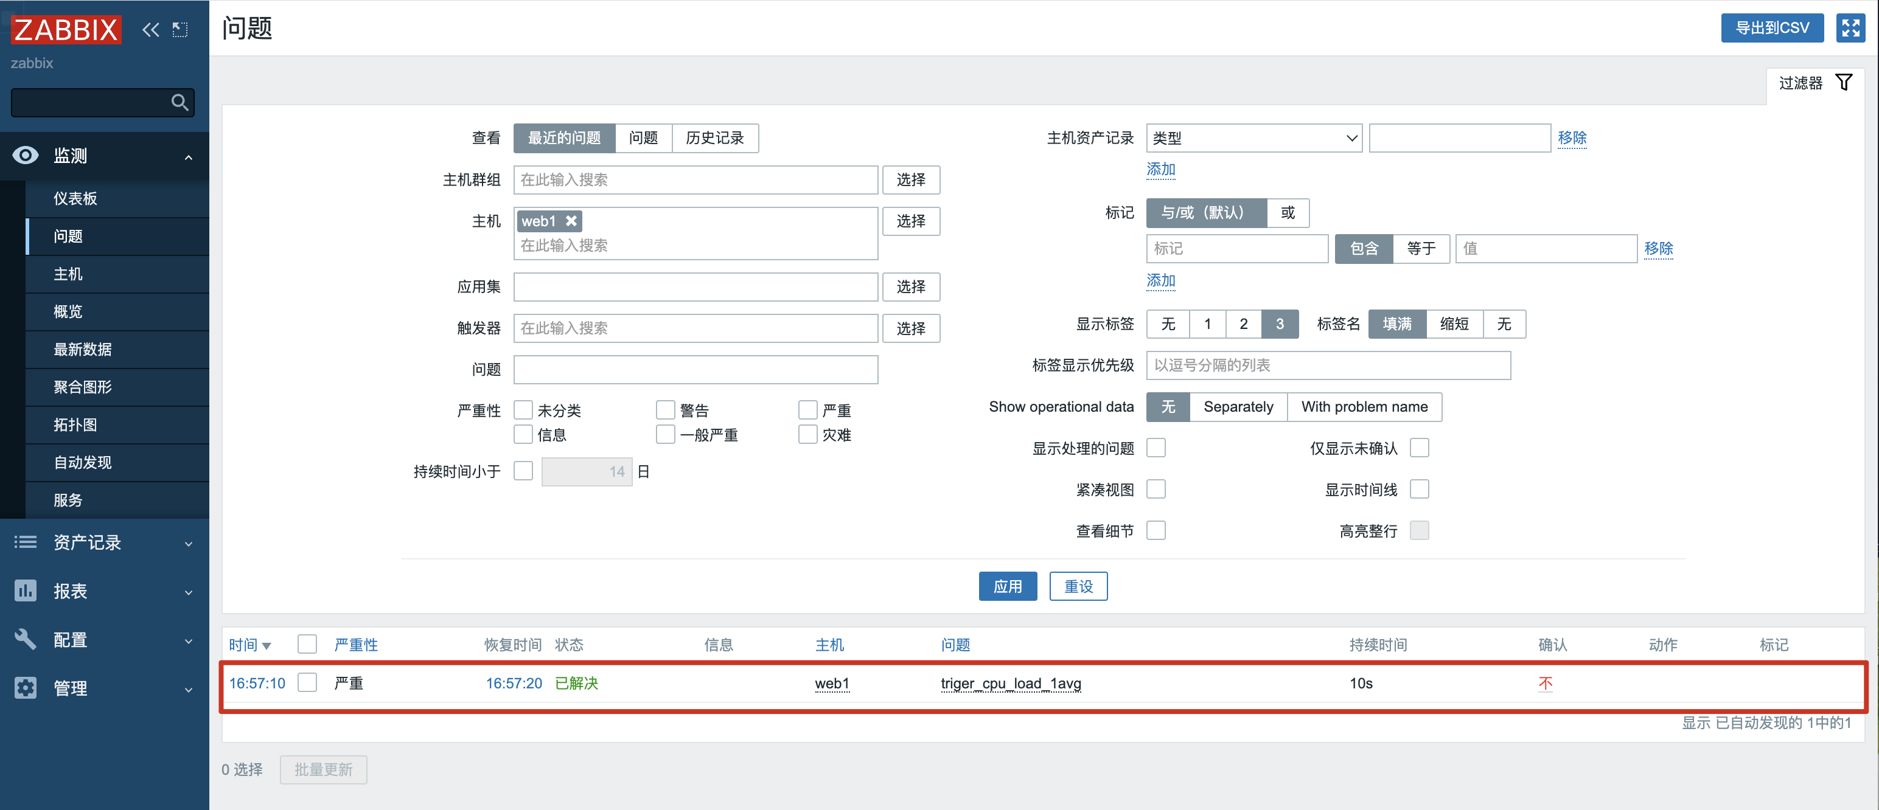Click the 过滤器 funnel filter icon
This screenshot has height=810, width=1879.
click(x=1843, y=82)
